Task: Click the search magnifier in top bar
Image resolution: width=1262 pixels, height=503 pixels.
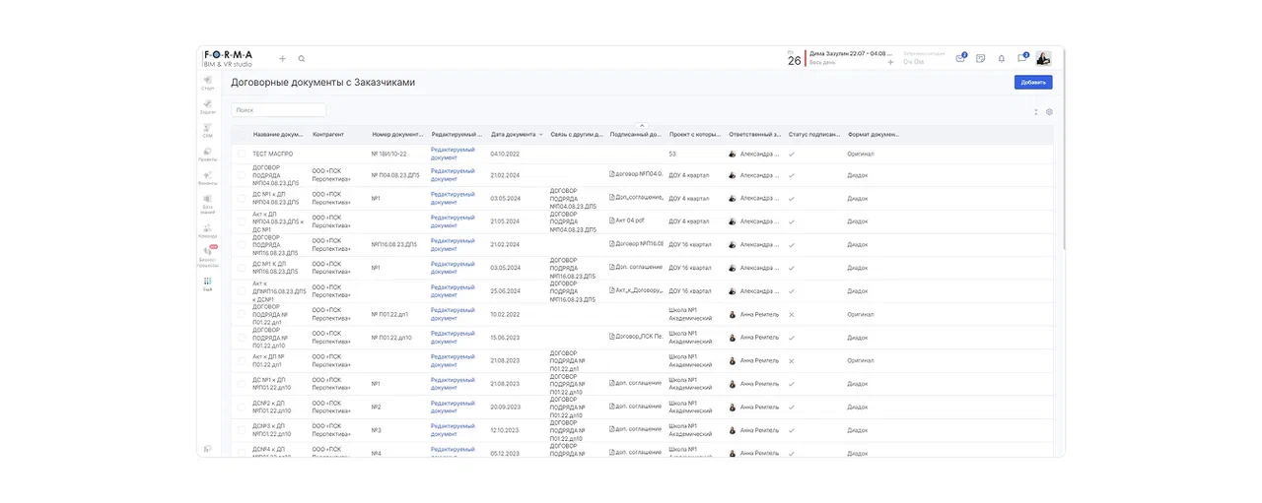Action: pos(302,59)
